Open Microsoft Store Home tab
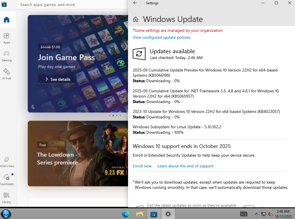This screenshot has width=295, height=219. (7, 20)
